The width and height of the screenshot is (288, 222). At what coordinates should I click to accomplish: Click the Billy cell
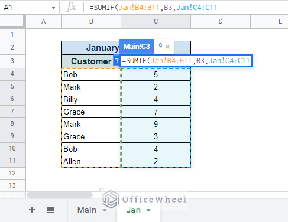(x=91, y=99)
